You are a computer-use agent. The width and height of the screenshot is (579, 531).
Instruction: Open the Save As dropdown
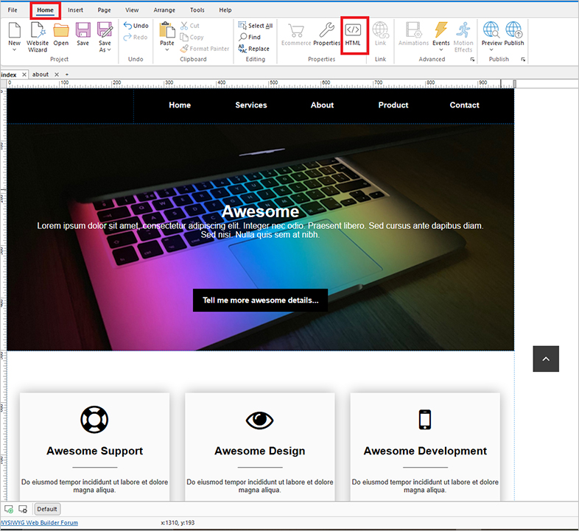[105, 49]
